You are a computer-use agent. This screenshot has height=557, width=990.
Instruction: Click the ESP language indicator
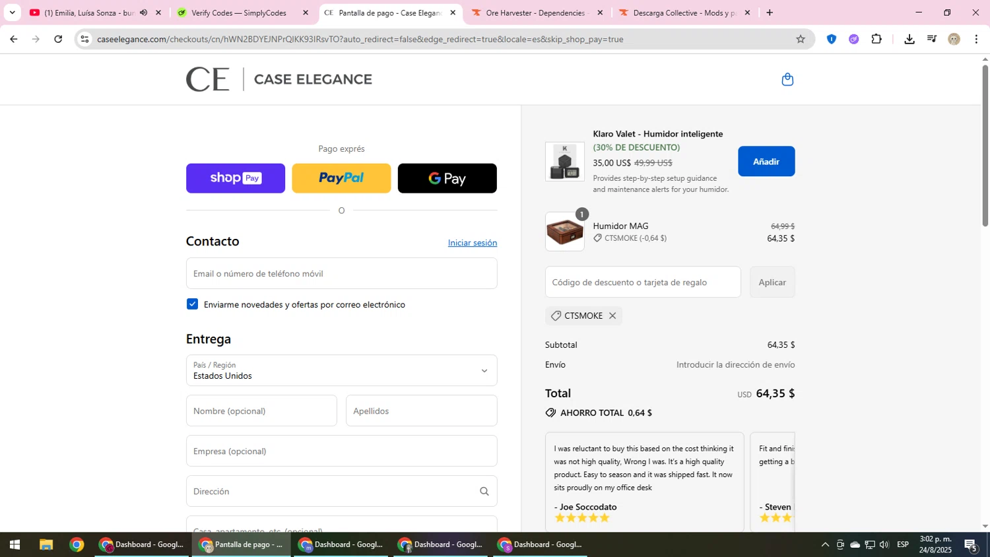(x=903, y=544)
